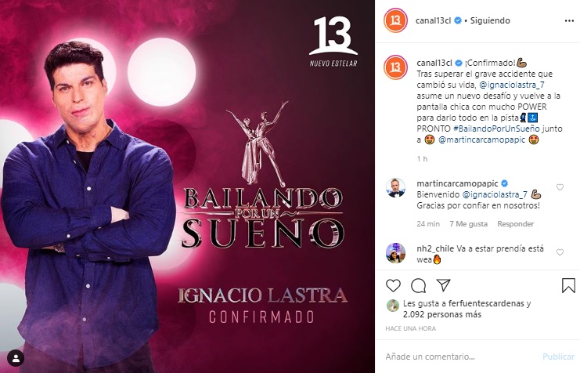Like martincarcamopapic's comment heart
The width and height of the screenshot is (580, 373).
(560, 187)
